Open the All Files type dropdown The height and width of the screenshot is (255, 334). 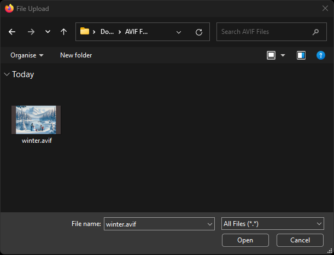tap(272, 224)
